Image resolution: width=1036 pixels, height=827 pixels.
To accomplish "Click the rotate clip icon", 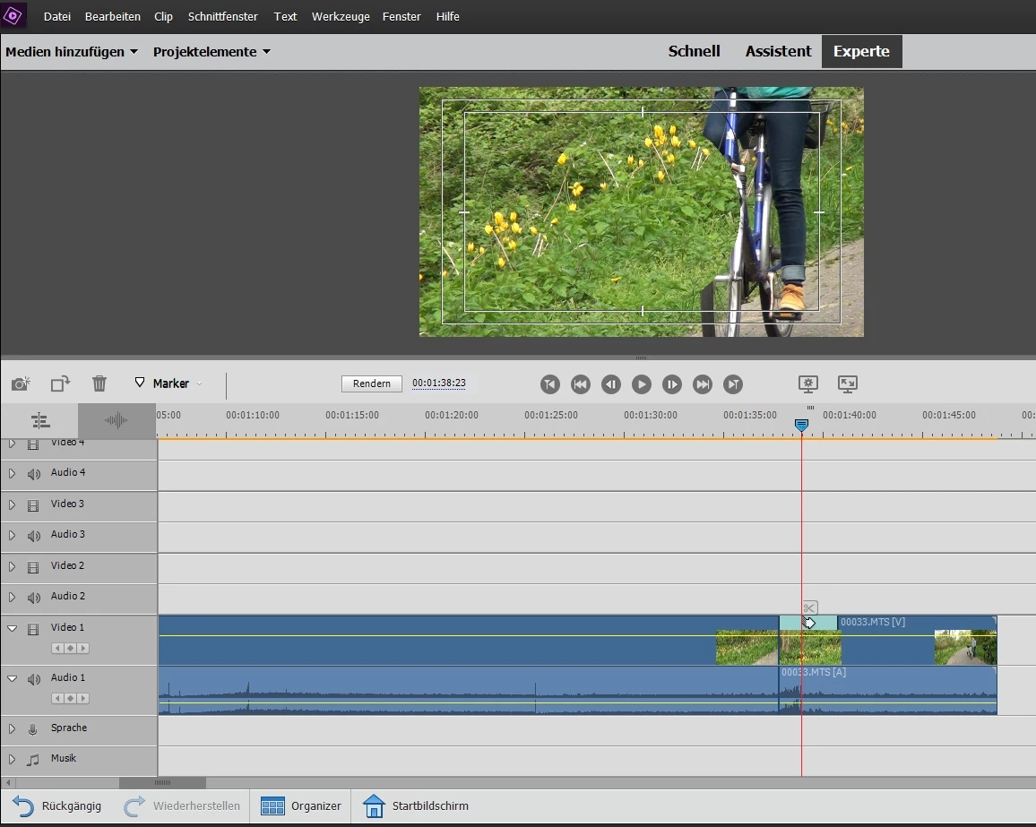I will coord(60,383).
